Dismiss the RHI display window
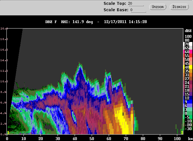This screenshot has height=141, width=193. point(179,7)
